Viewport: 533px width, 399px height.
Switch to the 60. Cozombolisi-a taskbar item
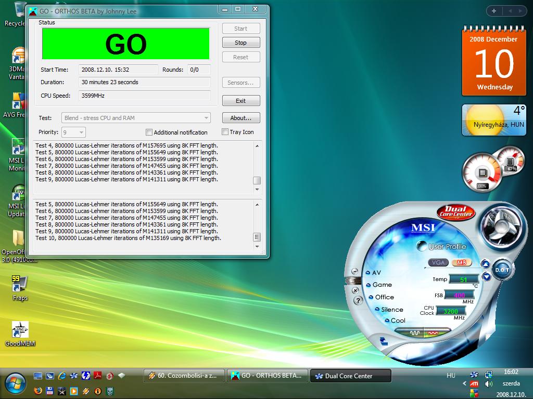pyautogui.click(x=184, y=376)
